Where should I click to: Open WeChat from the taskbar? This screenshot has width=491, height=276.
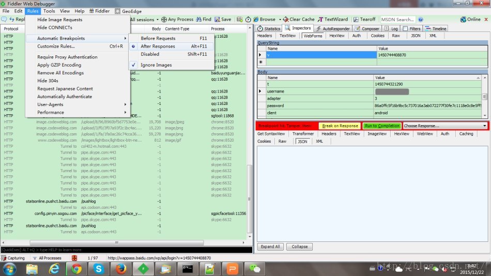[255, 269]
